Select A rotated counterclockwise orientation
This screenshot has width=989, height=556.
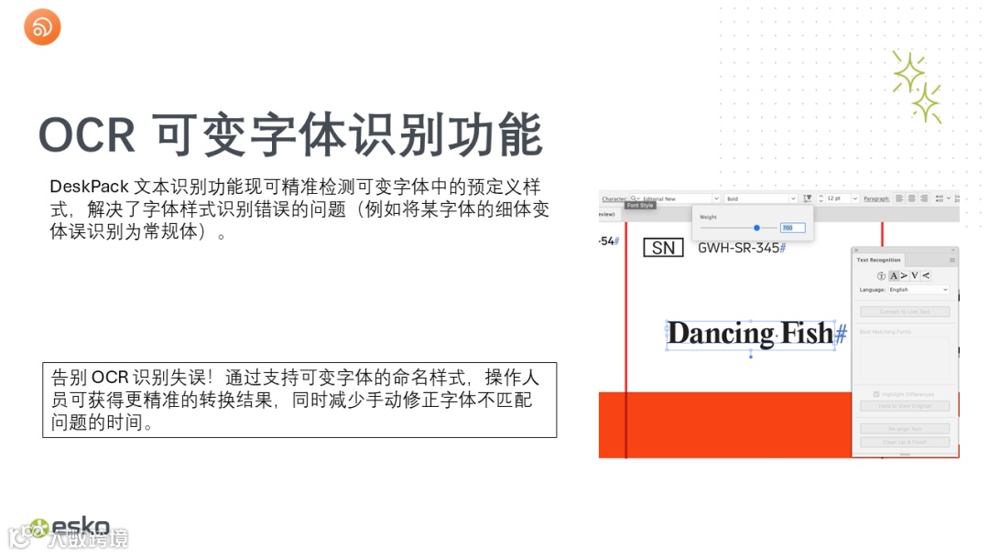click(x=926, y=276)
